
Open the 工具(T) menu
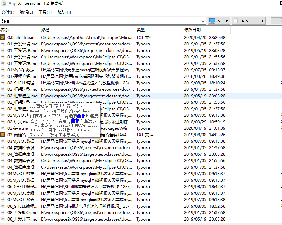coord(45,12)
